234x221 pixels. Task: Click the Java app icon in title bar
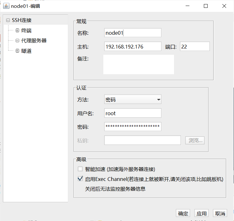point(6,6)
